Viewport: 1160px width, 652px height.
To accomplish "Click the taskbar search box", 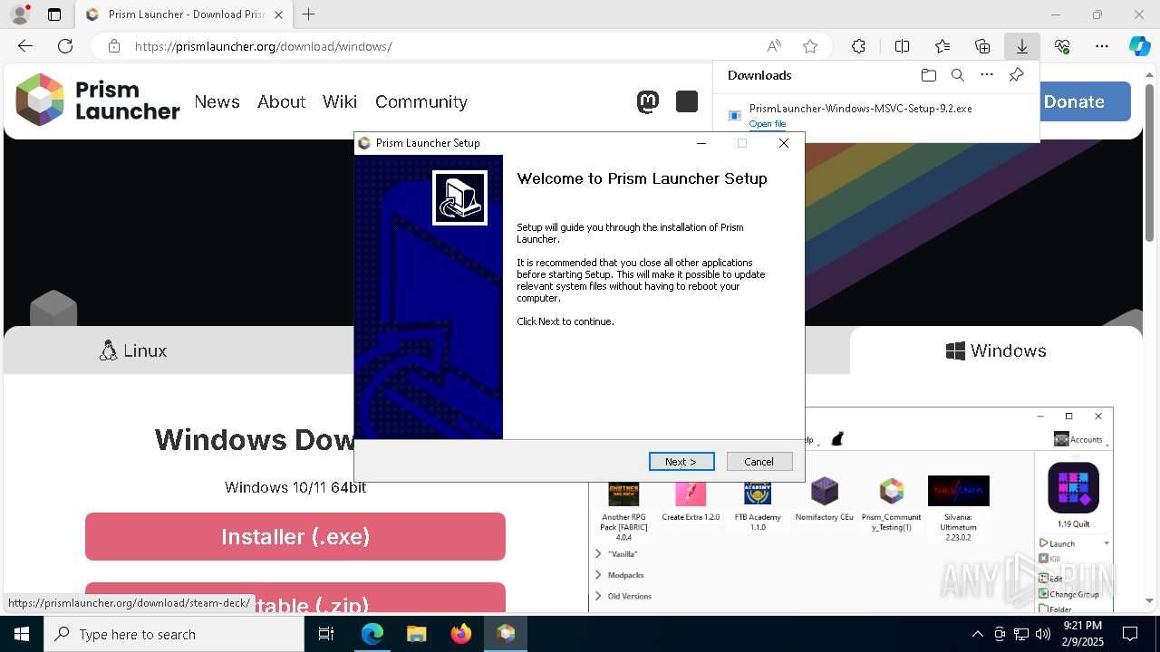I will click(x=174, y=634).
